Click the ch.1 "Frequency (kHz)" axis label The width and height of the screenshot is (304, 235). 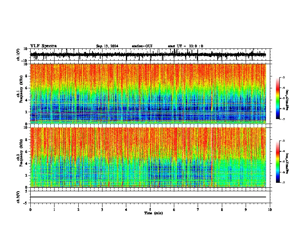click(x=21, y=89)
